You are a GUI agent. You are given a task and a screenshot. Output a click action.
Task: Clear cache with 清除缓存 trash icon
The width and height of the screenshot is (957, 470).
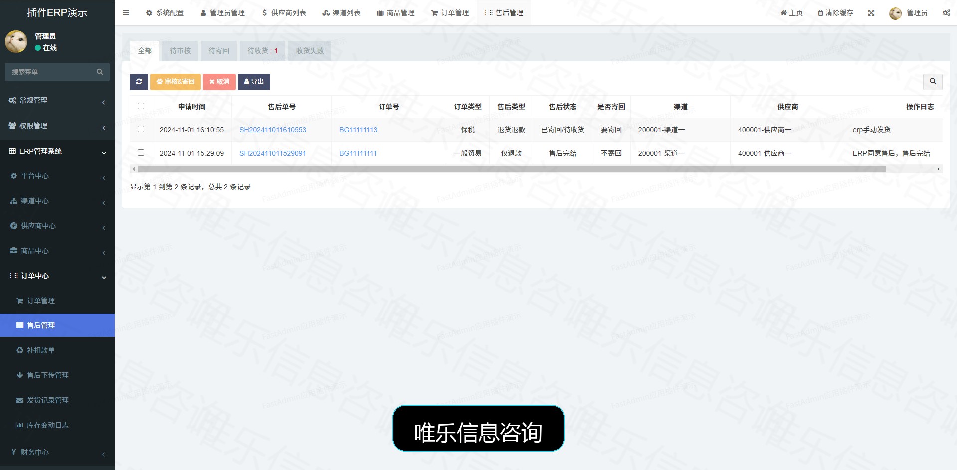pos(835,13)
